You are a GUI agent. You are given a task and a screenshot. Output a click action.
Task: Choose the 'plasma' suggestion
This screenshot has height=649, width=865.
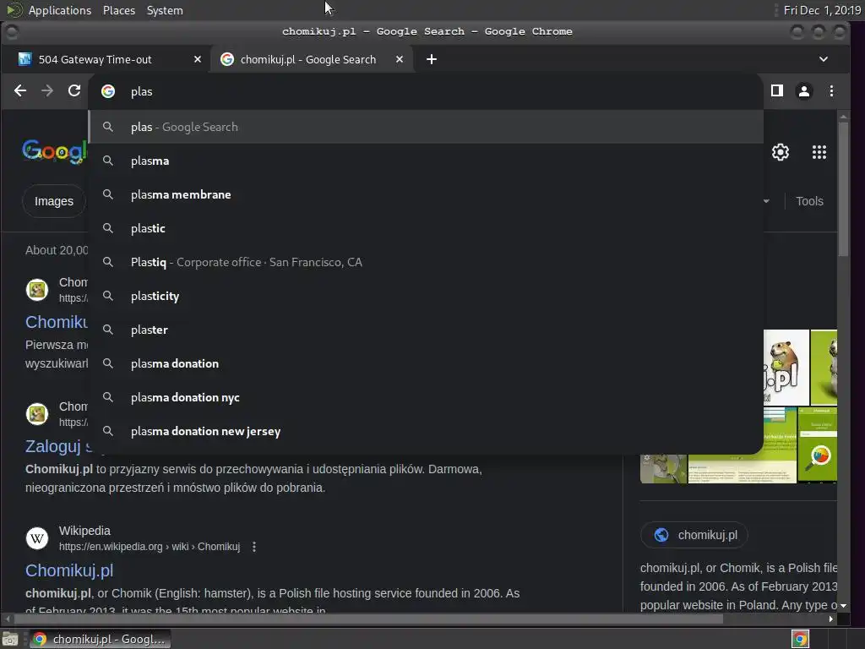click(426, 161)
